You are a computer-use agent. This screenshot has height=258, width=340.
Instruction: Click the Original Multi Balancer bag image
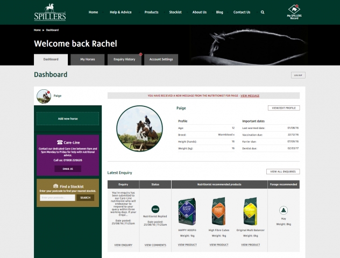(x=250, y=211)
